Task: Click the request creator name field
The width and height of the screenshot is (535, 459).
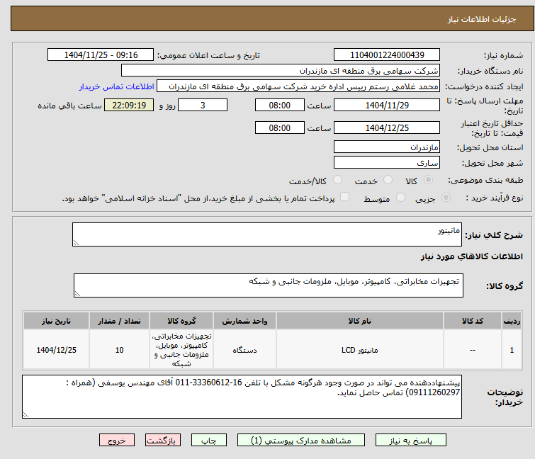Action: pos(298,86)
